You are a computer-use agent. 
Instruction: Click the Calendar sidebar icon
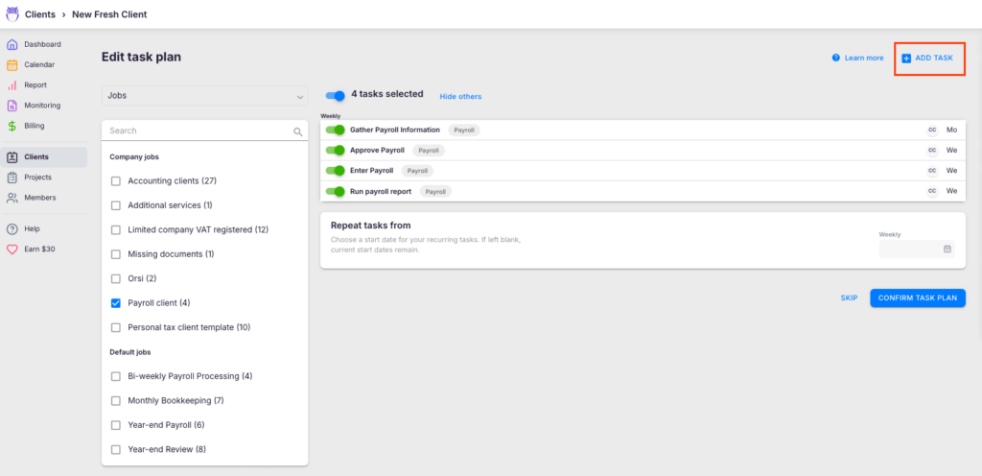12,64
